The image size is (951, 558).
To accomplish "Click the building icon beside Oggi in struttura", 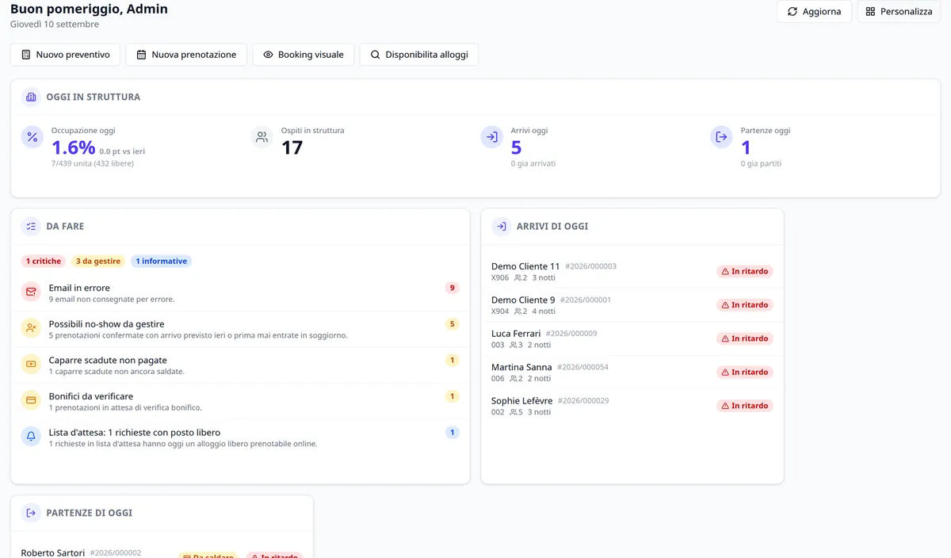I will [32, 97].
